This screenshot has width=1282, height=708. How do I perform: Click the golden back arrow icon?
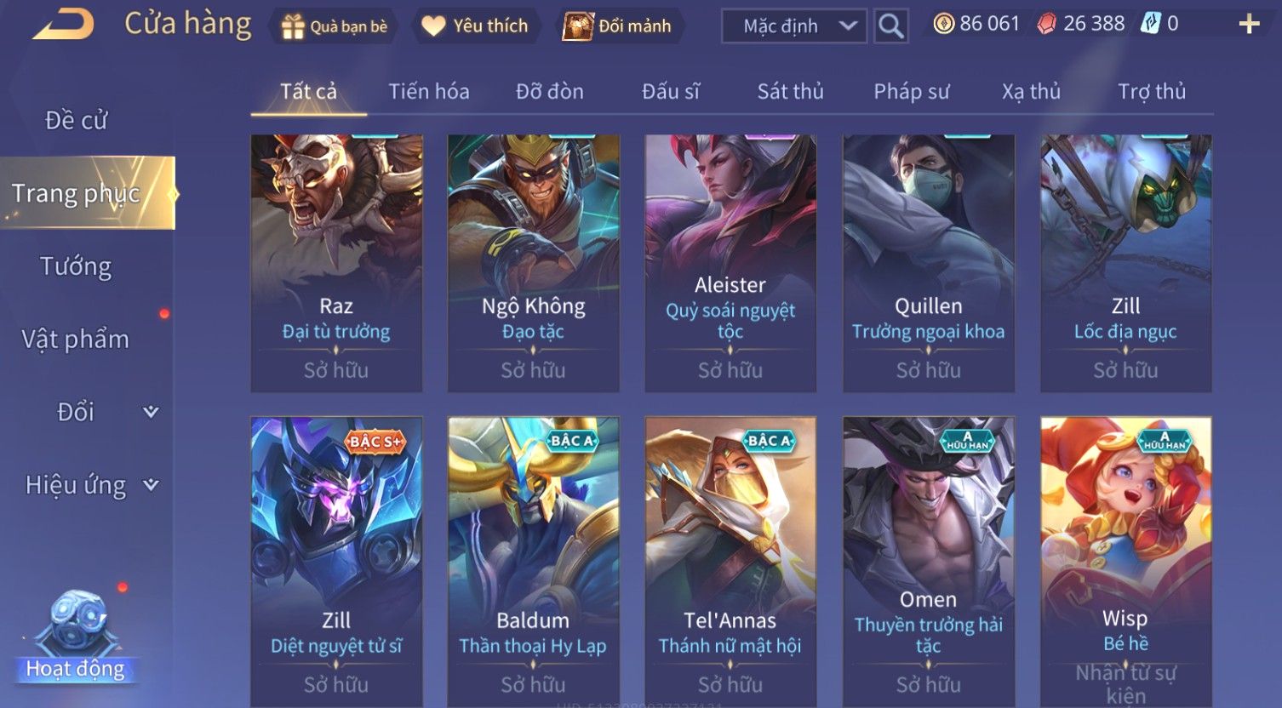click(64, 25)
